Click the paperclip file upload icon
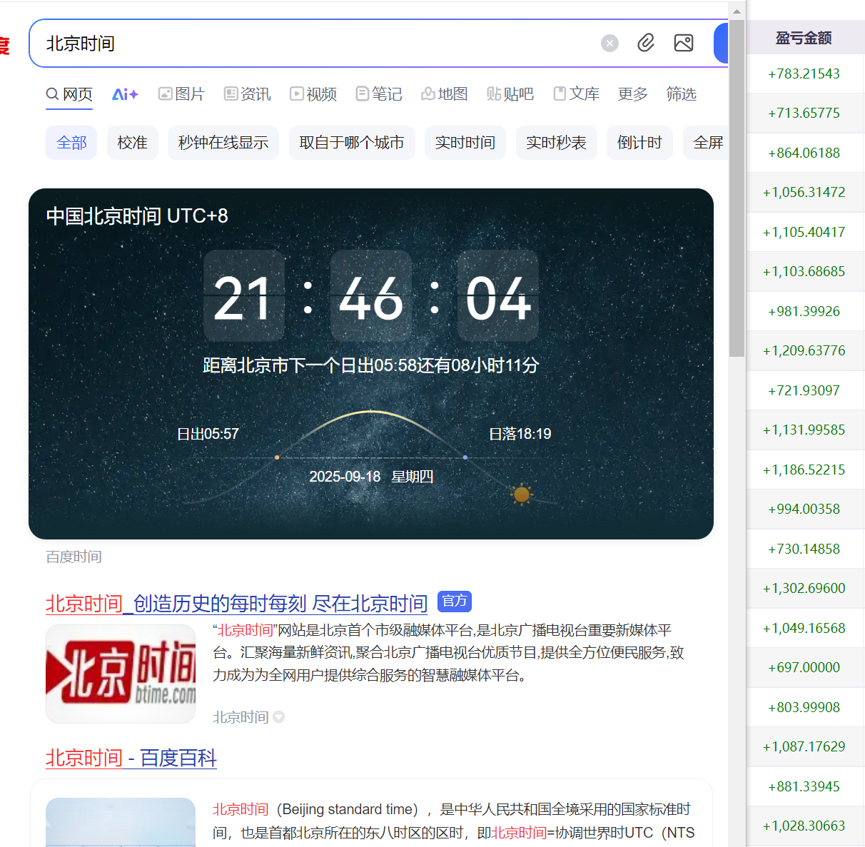The width and height of the screenshot is (865, 847). [x=646, y=44]
